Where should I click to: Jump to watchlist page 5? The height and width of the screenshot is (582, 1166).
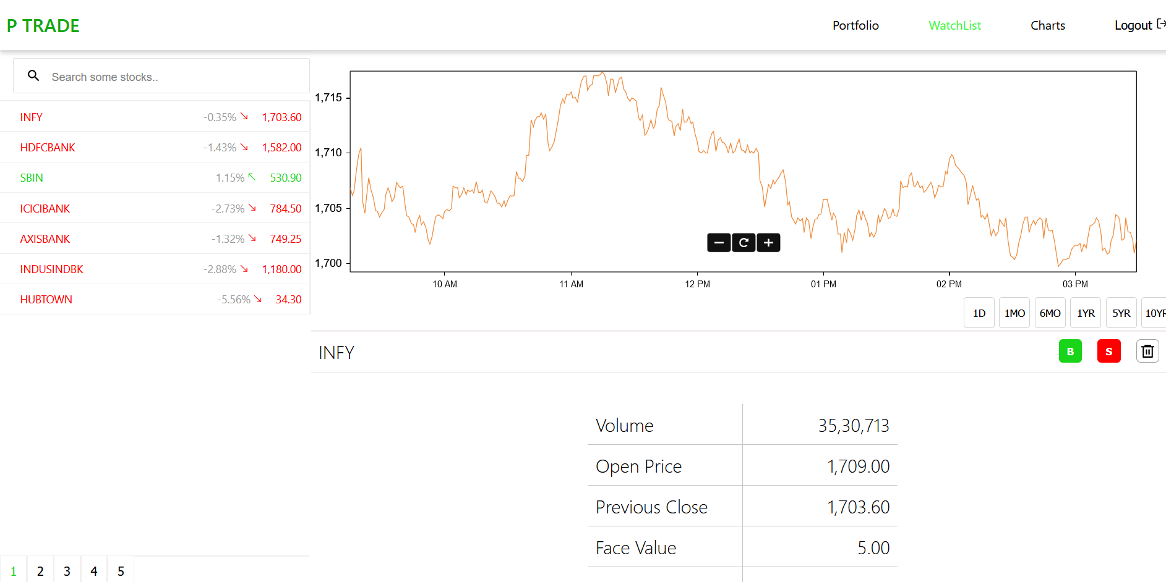(x=121, y=570)
